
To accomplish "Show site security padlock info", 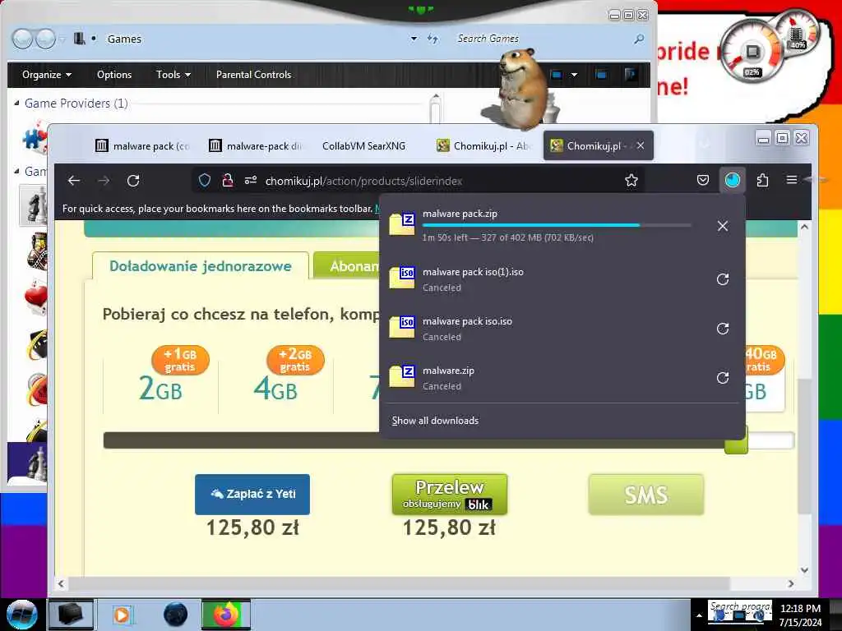I will [228, 180].
